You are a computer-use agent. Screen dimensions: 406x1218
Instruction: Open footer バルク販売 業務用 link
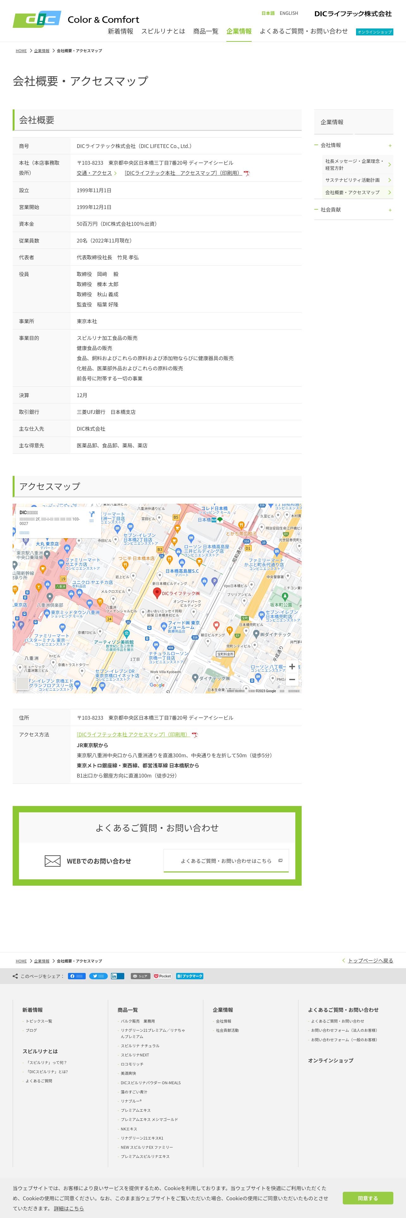tap(138, 1021)
